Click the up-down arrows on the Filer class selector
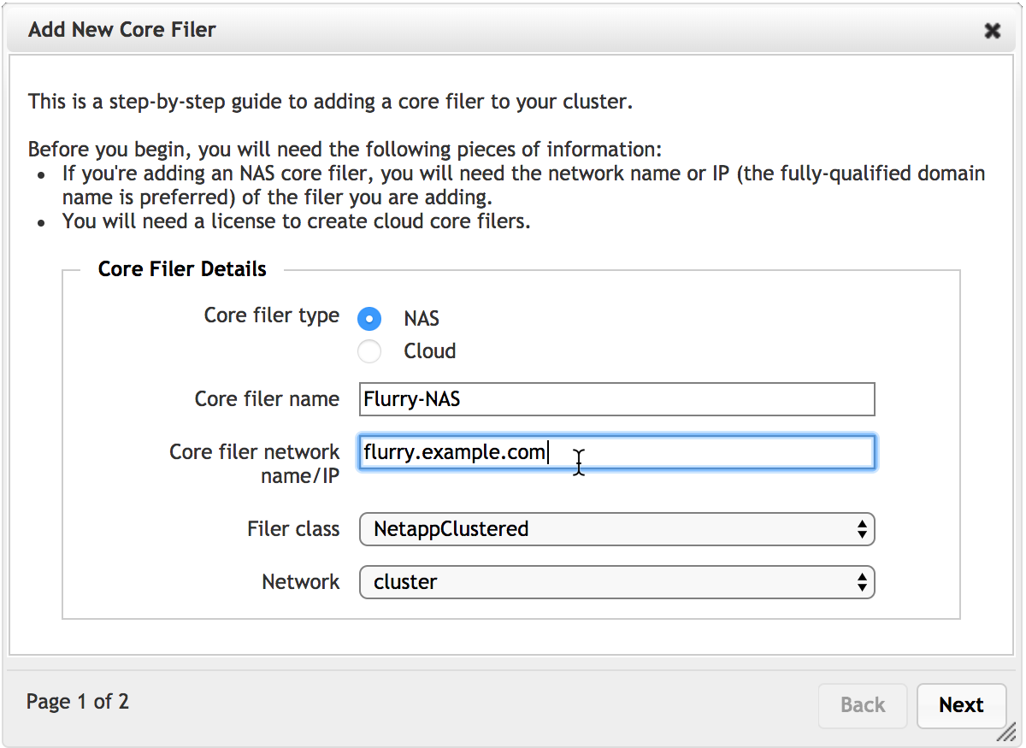This screenshot has height=748, width=1026. (x=862, y=529)
